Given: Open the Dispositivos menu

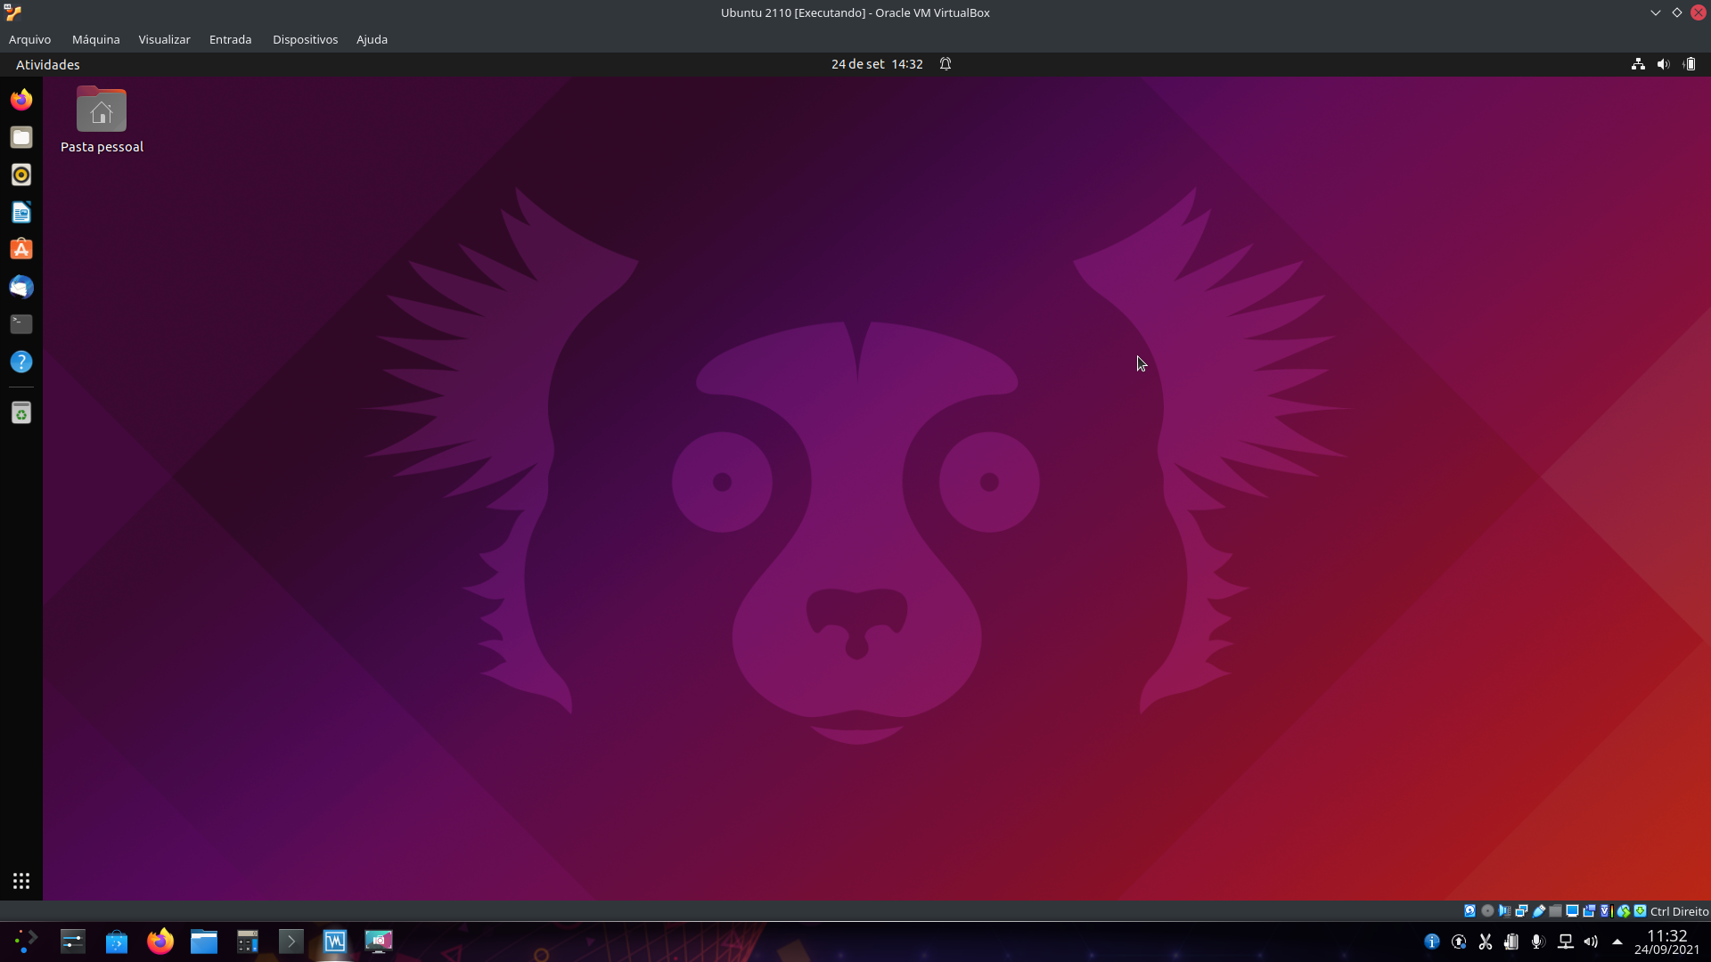Looking at the screenshot, I should [305, 39].
